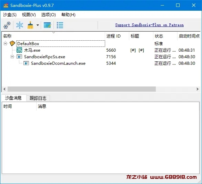This screenshot has height=184, width=202.
Task: Click the 标准 status of DefaultBox
Action: [x=159, y=43]
